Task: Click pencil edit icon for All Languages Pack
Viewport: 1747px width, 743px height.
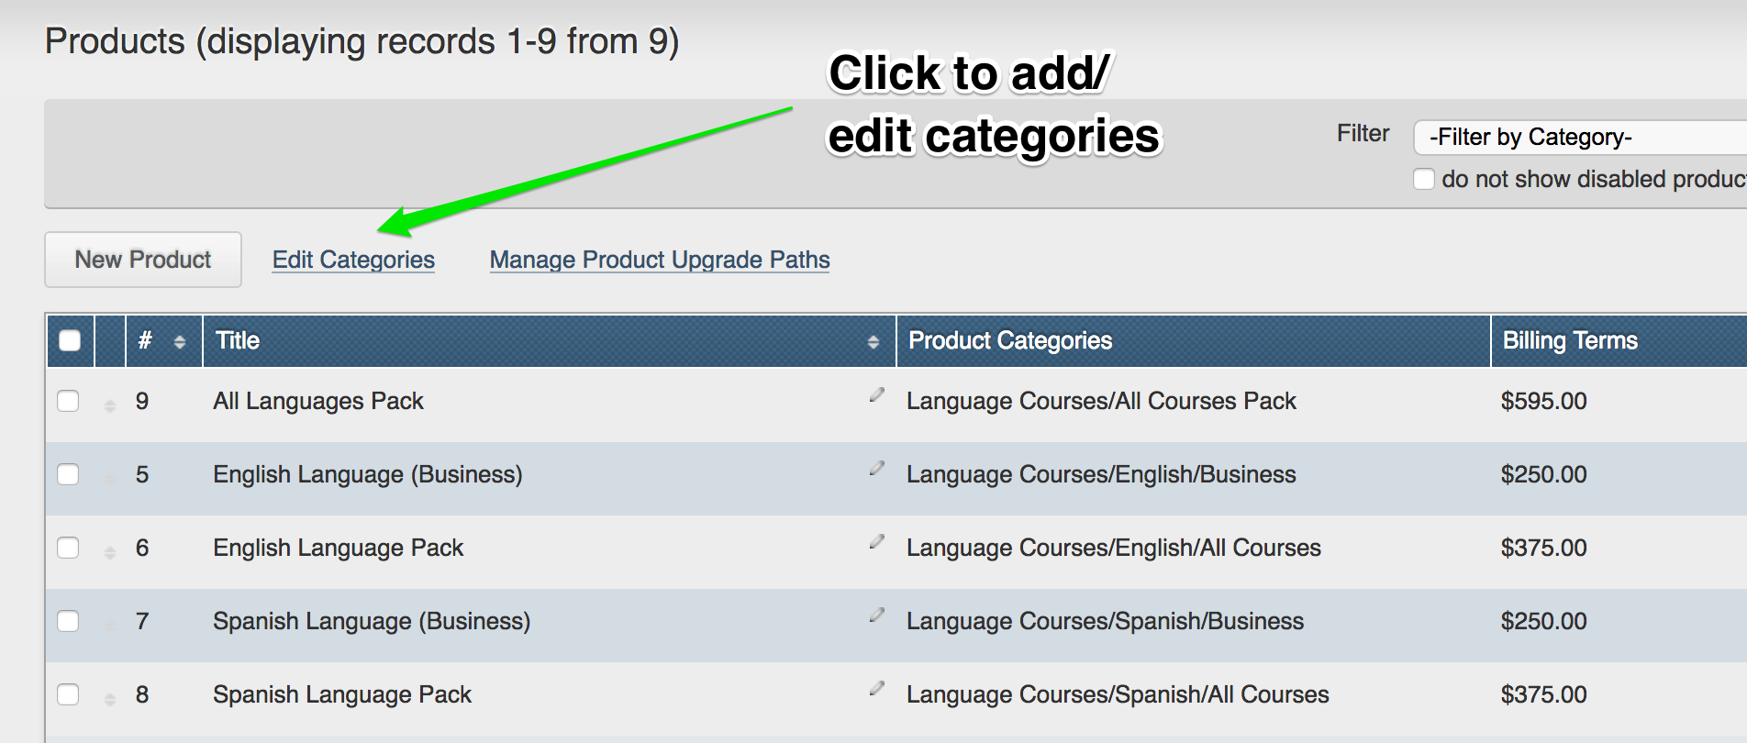Action: tap(876, 395)
